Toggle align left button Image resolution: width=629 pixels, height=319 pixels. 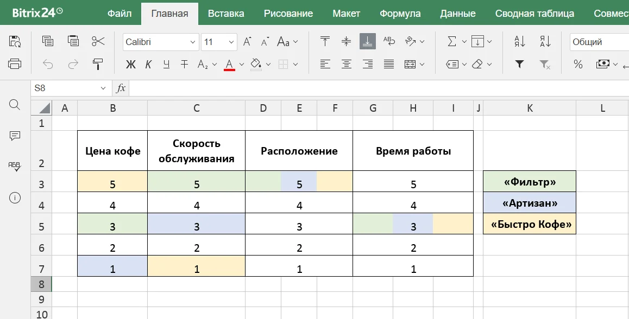coord(325,64)
